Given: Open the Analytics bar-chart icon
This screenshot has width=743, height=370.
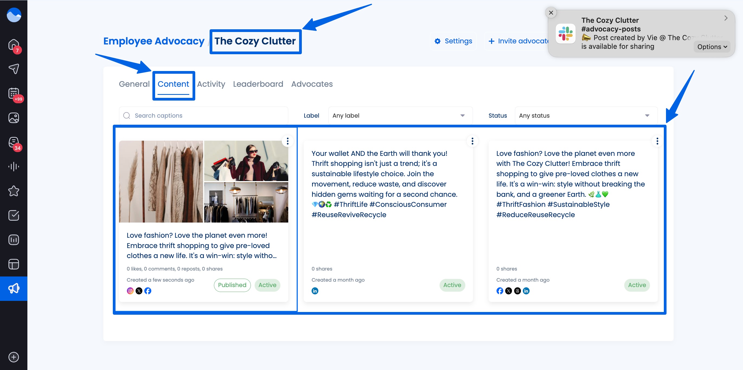Looking at the screenshot, I should (14, 239).
